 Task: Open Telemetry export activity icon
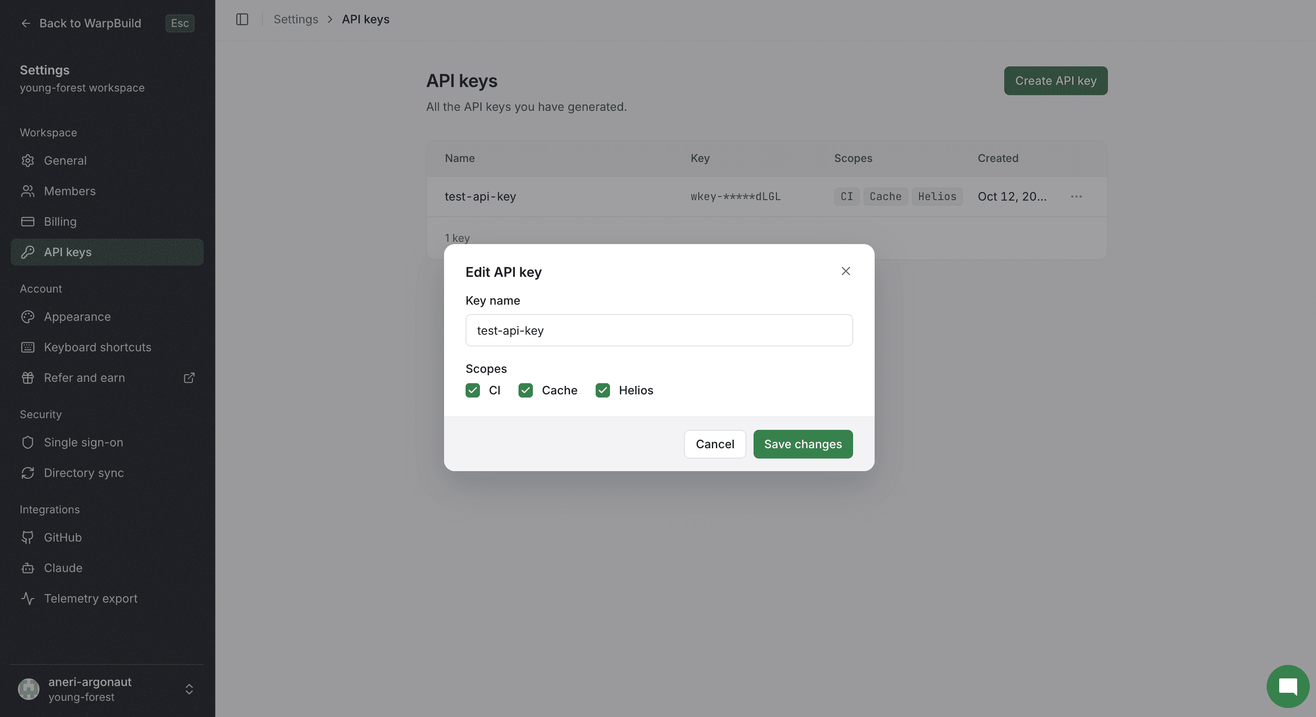point(28,599)
